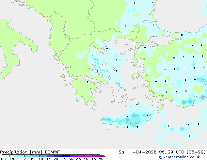Click the 30–35 mm purple legend segment

click(73, 156)
